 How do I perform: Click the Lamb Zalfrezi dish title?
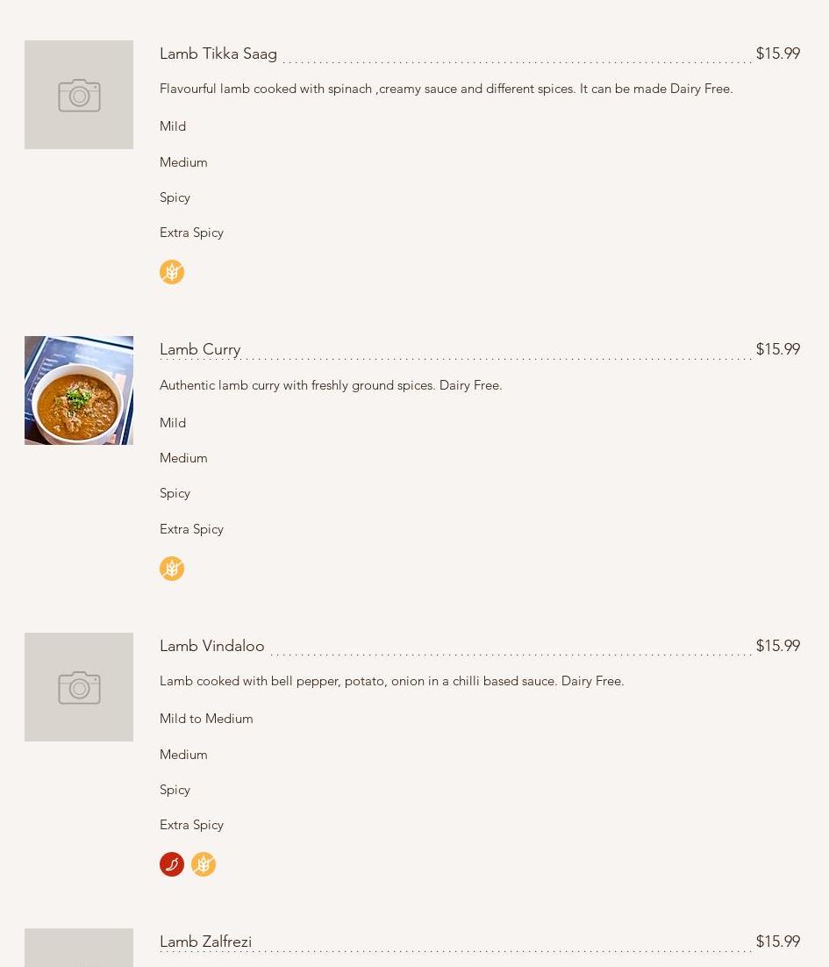coord(205,942)
